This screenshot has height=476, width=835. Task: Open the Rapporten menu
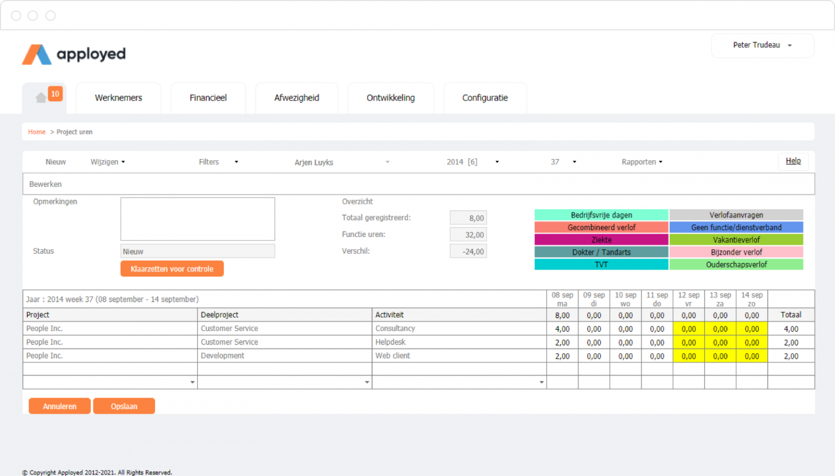[641, 161]
